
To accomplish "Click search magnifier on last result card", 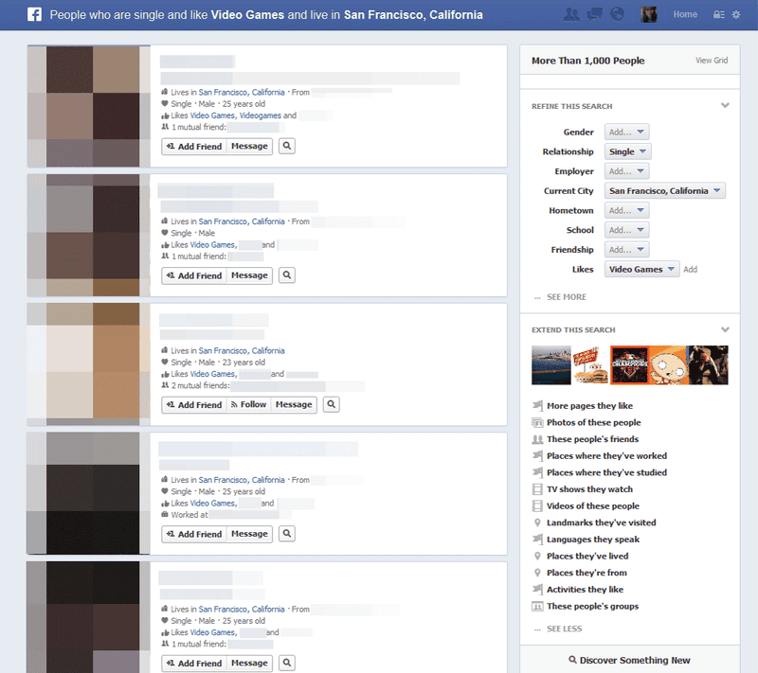I will 287,663.
